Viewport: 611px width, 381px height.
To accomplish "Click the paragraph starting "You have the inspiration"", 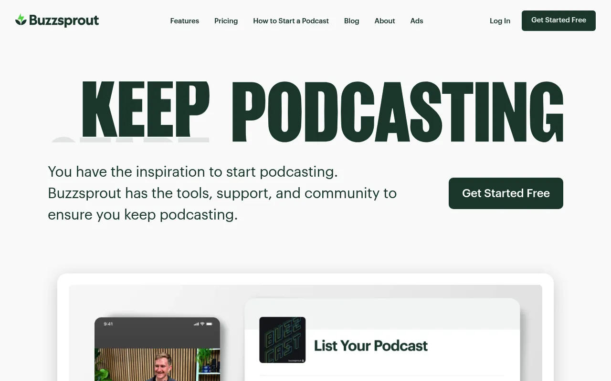I will tap(222, 193).
